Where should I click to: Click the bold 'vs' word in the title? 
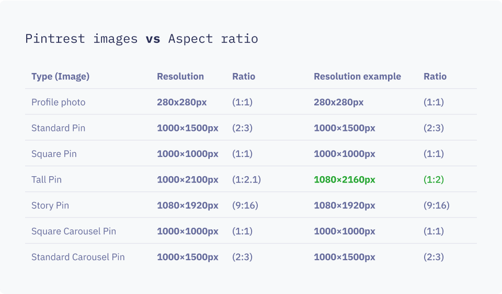[153, 39]
